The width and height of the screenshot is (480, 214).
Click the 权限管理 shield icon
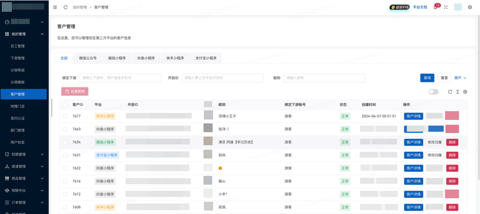point(7,154)
